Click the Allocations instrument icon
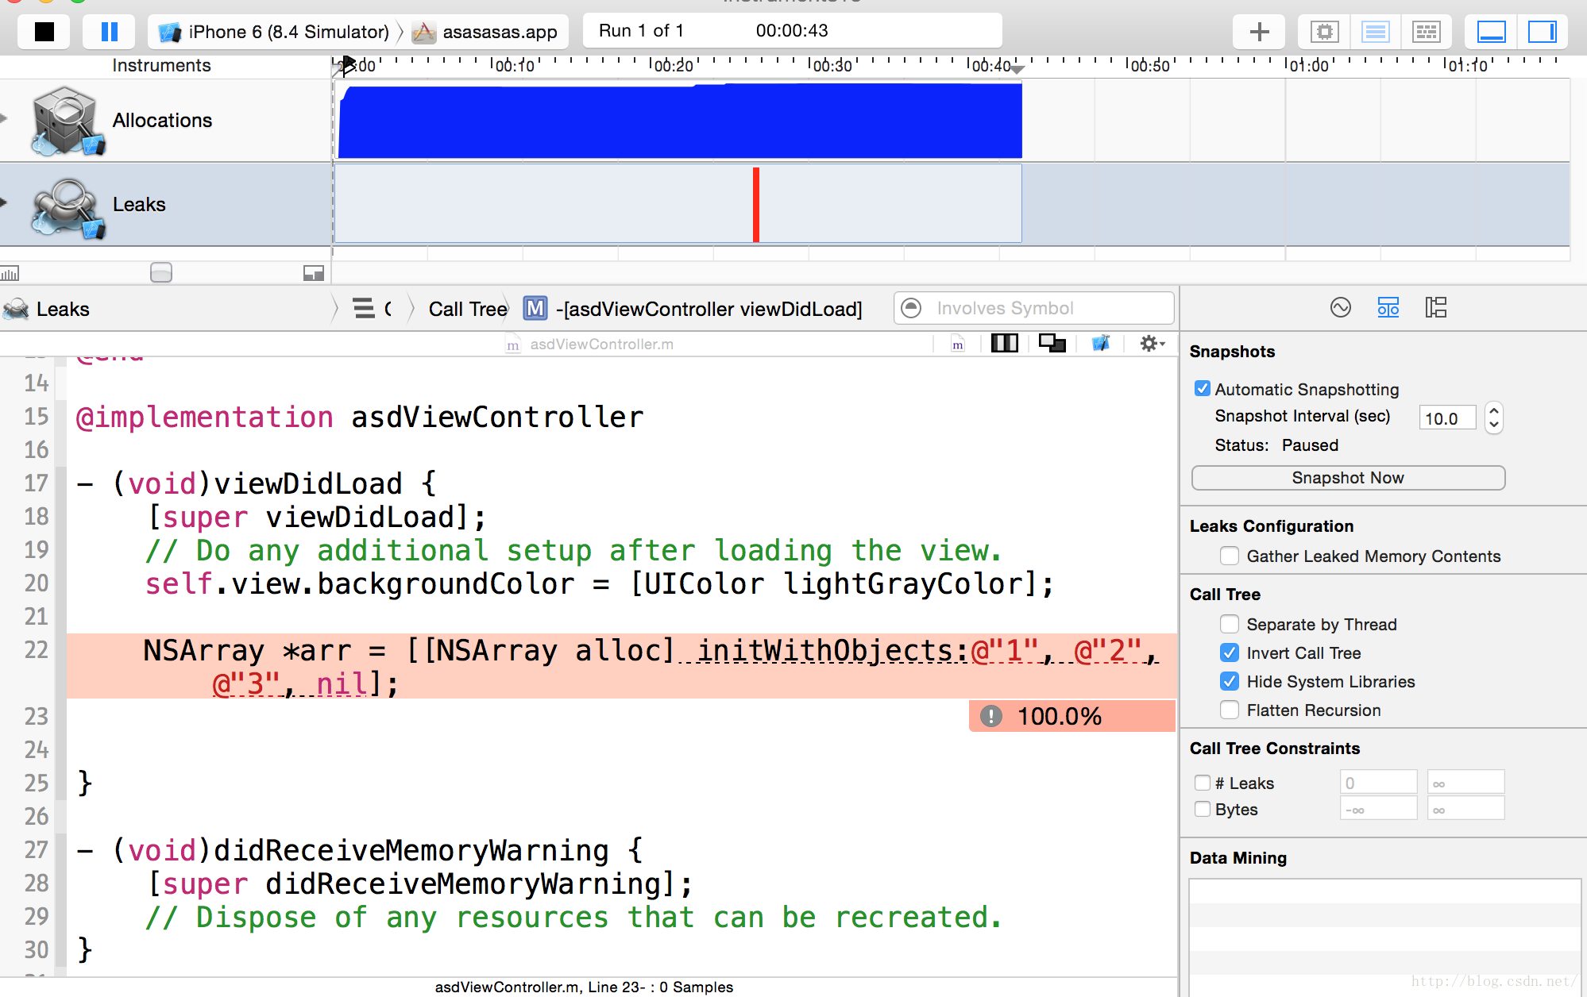Viewport: 1587px width, 997px height. (64, 117)
